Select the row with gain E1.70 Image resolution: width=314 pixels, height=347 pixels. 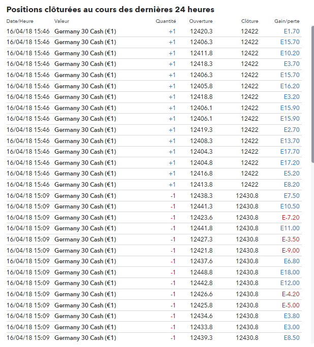click(152, 31)
